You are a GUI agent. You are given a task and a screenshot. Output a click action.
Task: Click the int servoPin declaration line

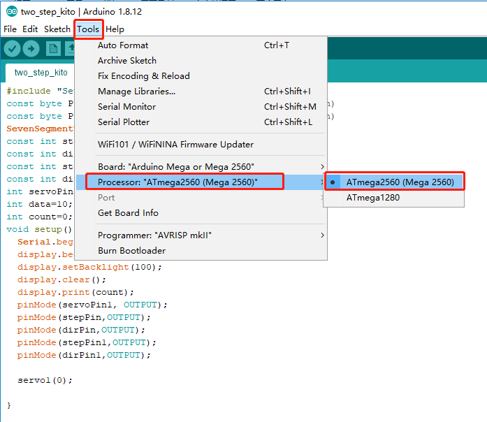coord(40,191)
